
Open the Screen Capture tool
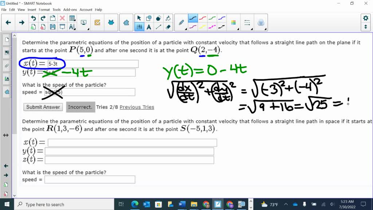[x=83, y=22]
